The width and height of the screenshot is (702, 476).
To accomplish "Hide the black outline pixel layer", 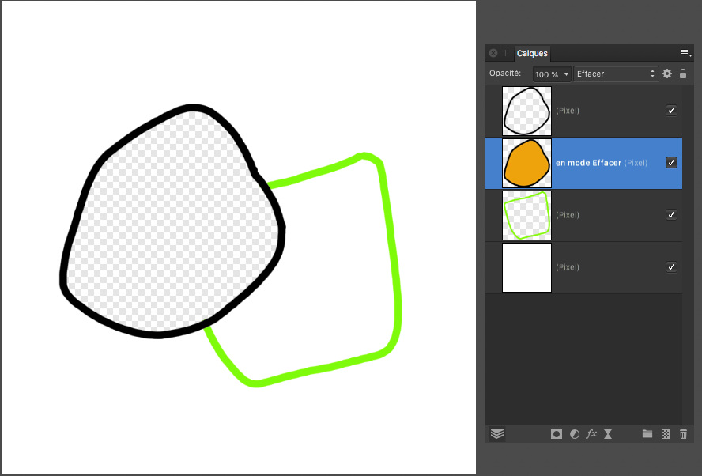I will tap(671, 110).
